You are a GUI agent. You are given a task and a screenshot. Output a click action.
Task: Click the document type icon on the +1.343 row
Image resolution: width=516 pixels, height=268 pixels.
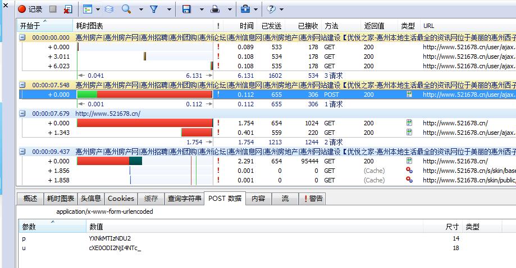(x=409, y=133)
